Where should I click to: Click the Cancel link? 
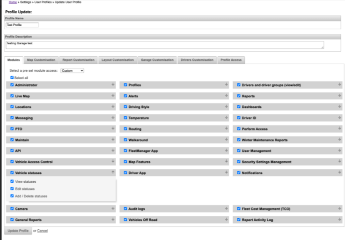(43, 231)
